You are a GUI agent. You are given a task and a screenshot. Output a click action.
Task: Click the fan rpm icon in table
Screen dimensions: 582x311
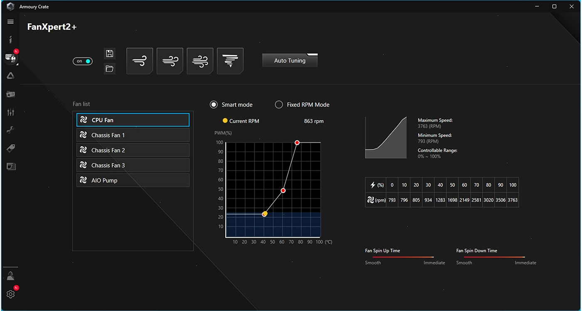click(x=371, y=200)
